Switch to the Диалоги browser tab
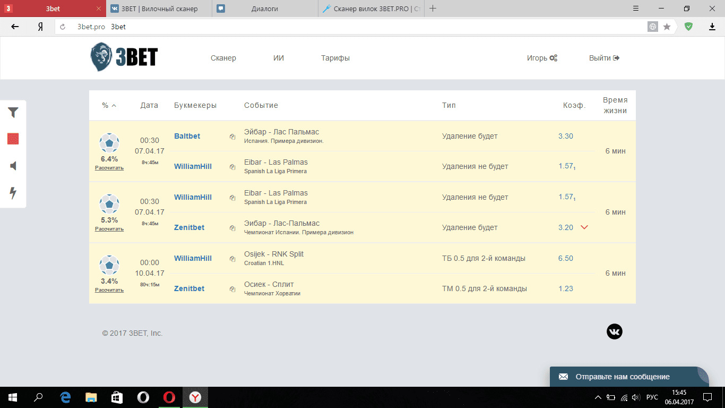 pos(264,8)
